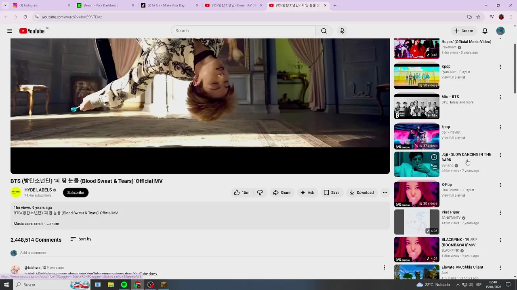Viewport: 517px width, 290px height.
Task: Open options menu for Mix – BTS
Action: (500, 97)
